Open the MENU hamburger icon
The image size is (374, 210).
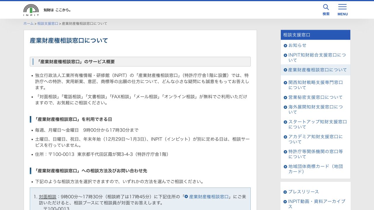pos(342,10)
